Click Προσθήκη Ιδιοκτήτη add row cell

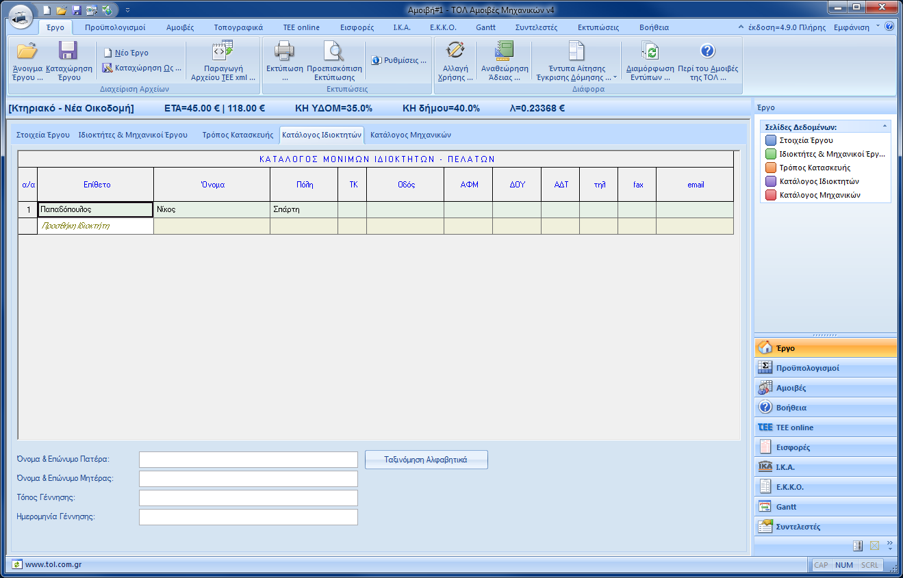[95, 226]
